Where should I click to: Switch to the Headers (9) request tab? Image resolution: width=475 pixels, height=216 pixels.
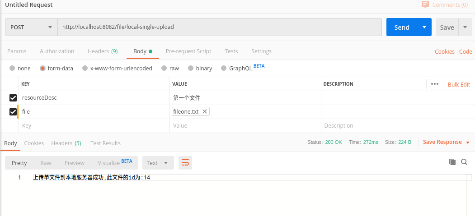point(103,51)
